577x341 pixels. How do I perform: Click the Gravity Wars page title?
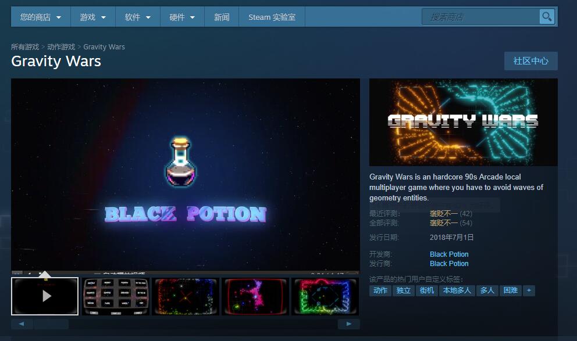[56, 61]
